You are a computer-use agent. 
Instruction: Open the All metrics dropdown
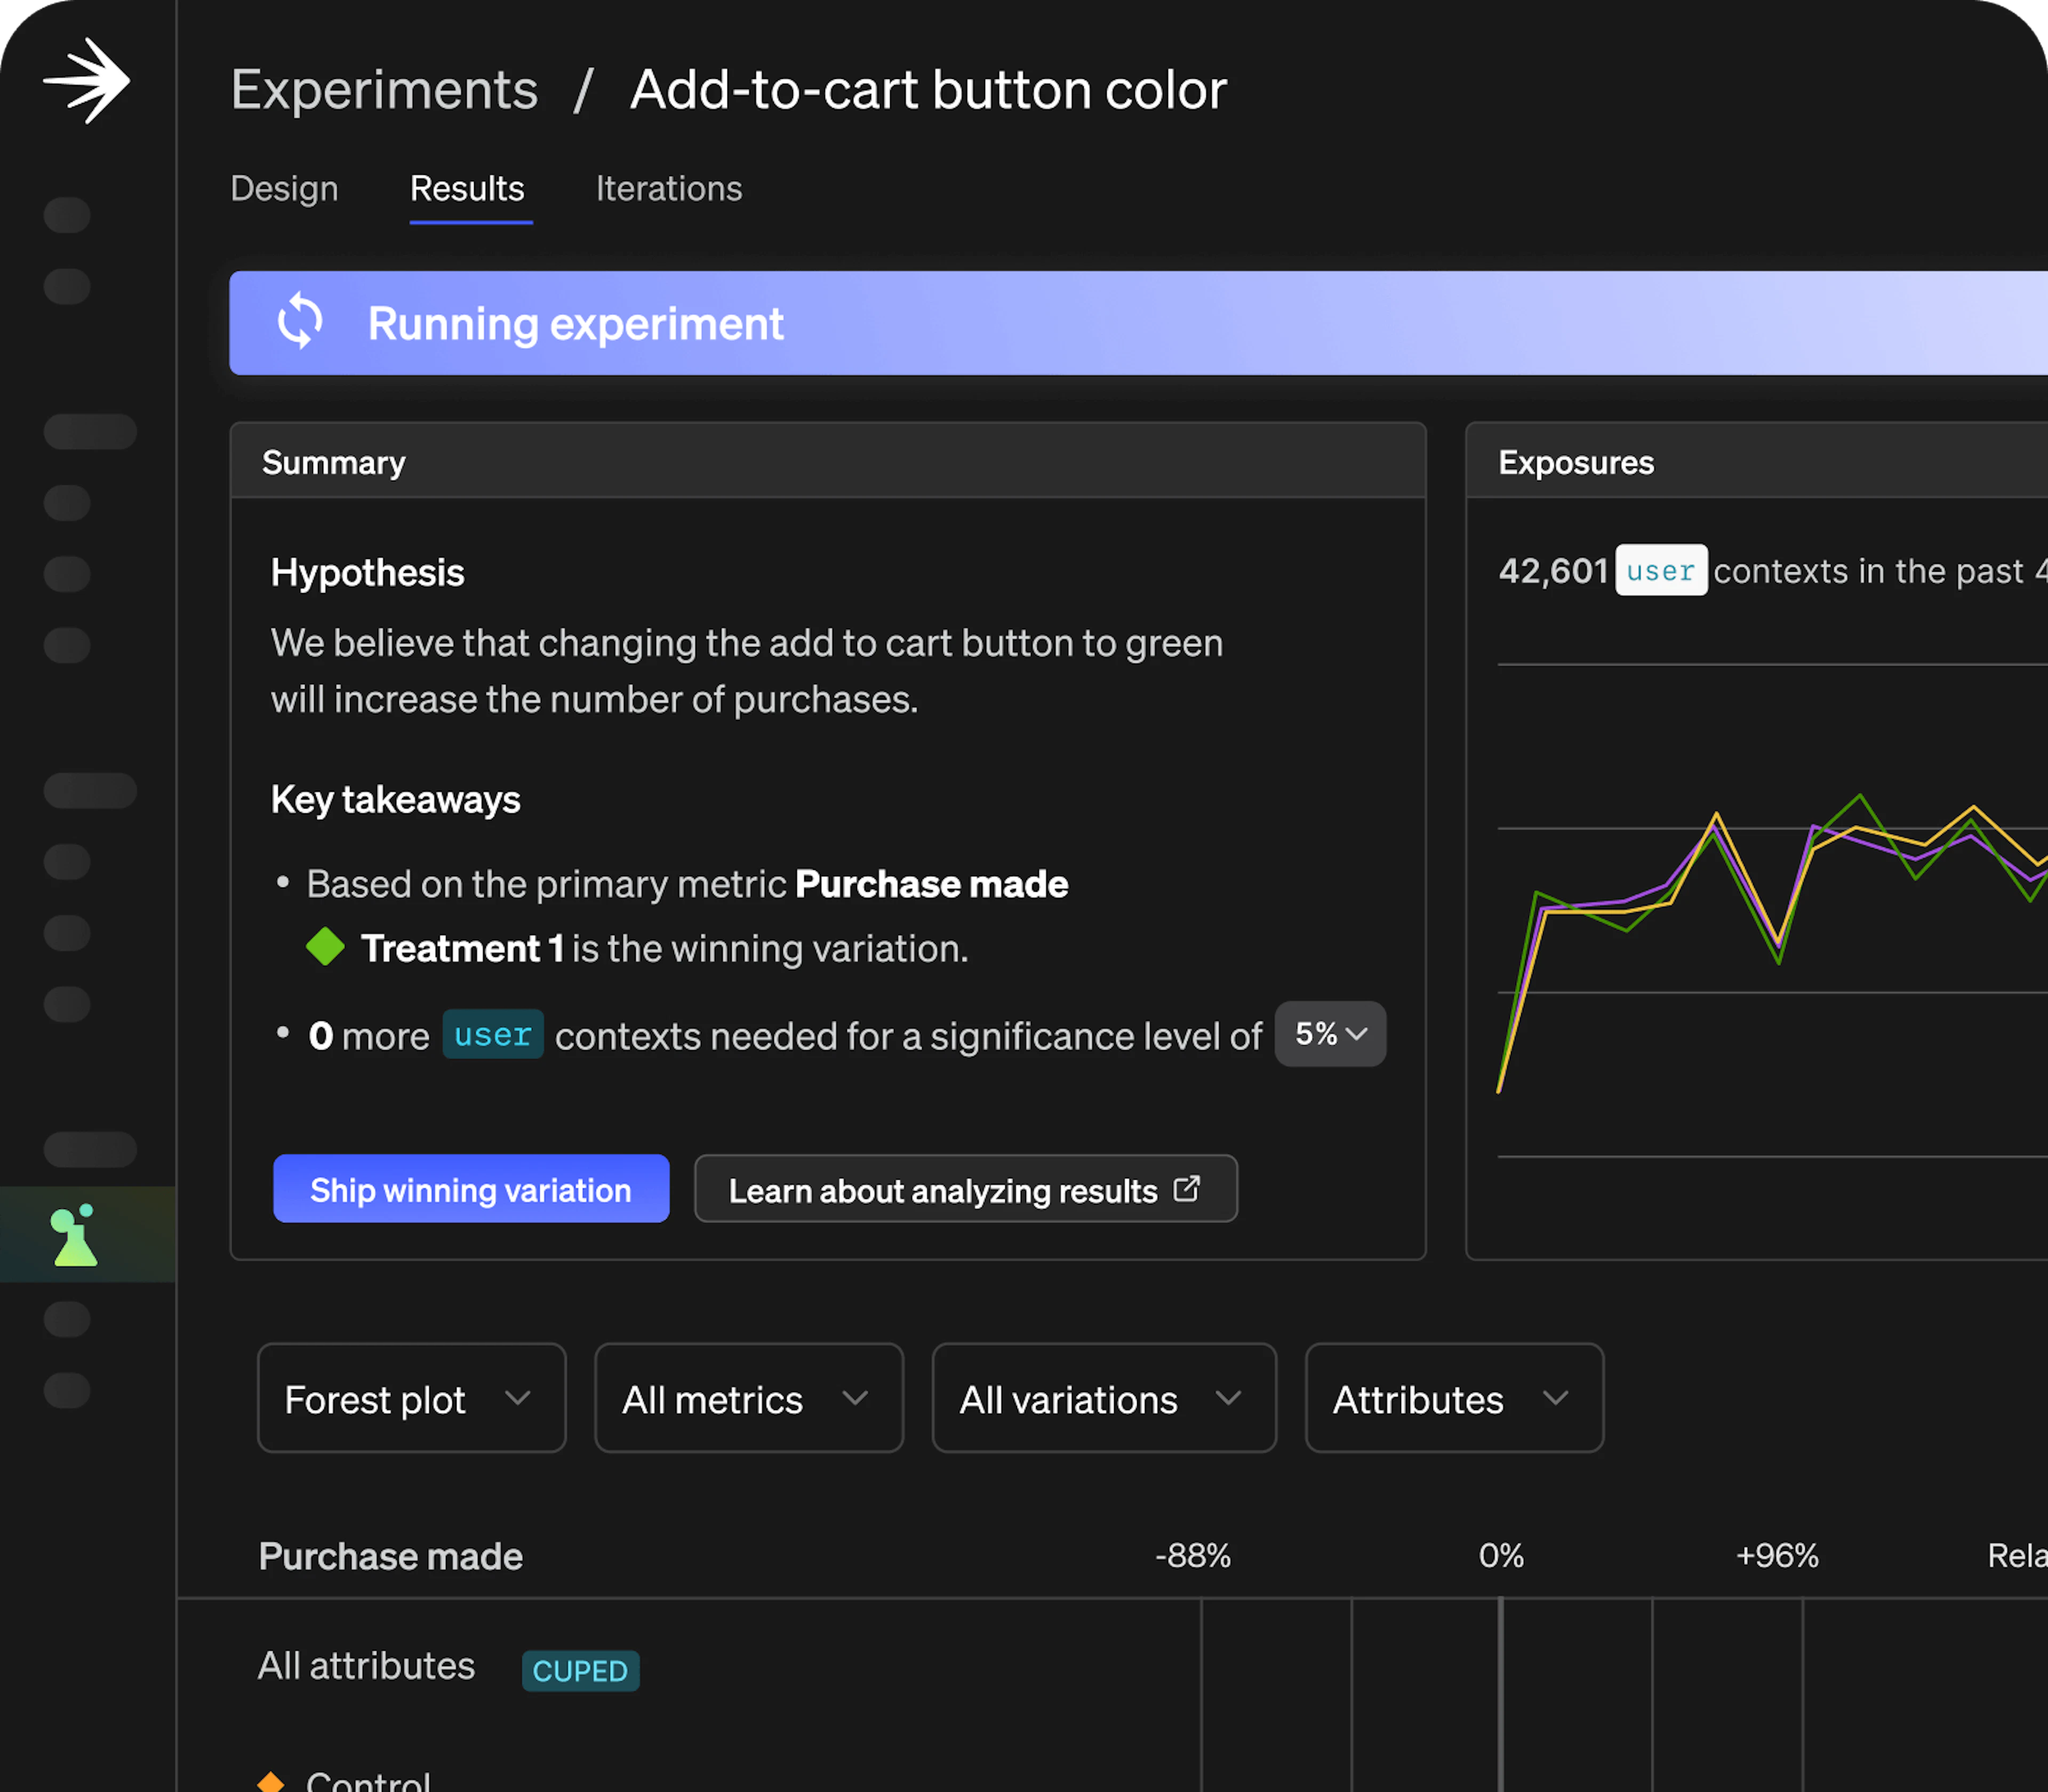click(x=748, y=1398)
